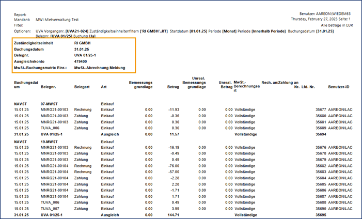Click the Benutzer-ID column header
The height and width of the screenshot is (219, 362).
click(339, 87)
